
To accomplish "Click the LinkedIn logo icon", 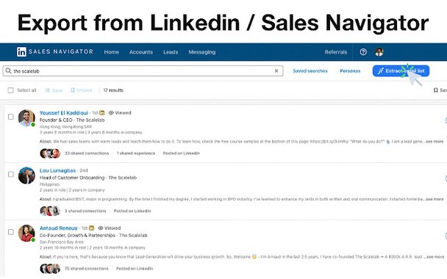I will [21, 52].
